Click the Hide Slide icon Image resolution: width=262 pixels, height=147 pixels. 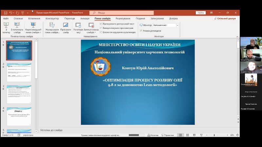coord(65,27)
